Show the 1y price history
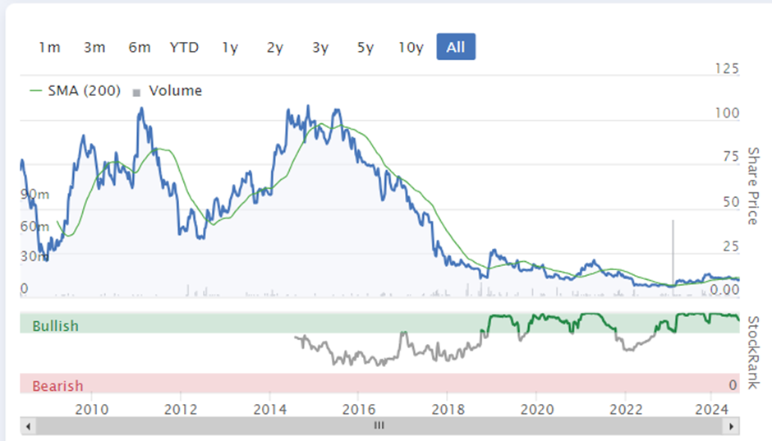Screen dimensions: 772x441 230,48
